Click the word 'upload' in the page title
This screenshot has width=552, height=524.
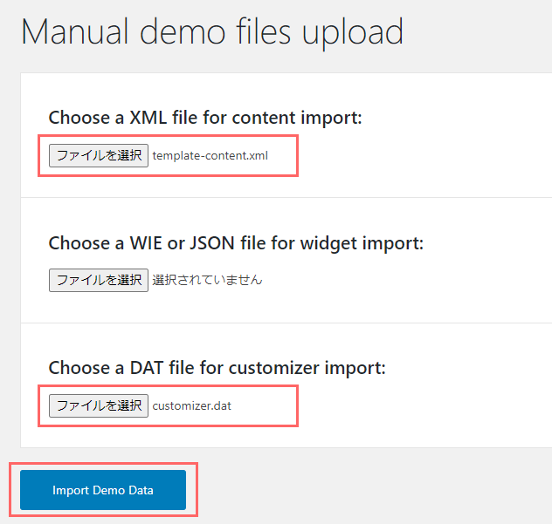pyautogui.click(x=353, y=33)
